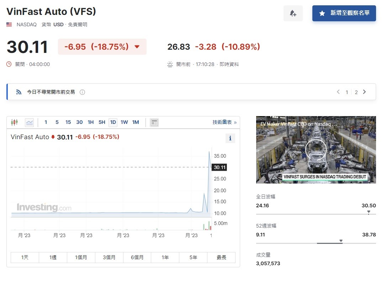Click the 成交量 volume value 3,057,573
Screen dimensions: 386x284
[268, 264]
